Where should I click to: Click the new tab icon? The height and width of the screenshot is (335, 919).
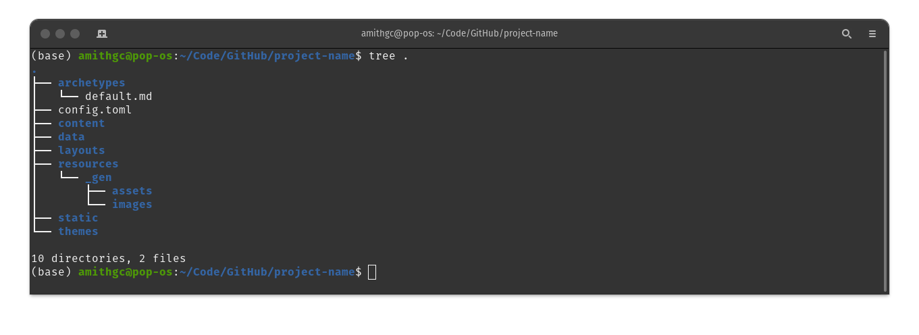(102, 34)
